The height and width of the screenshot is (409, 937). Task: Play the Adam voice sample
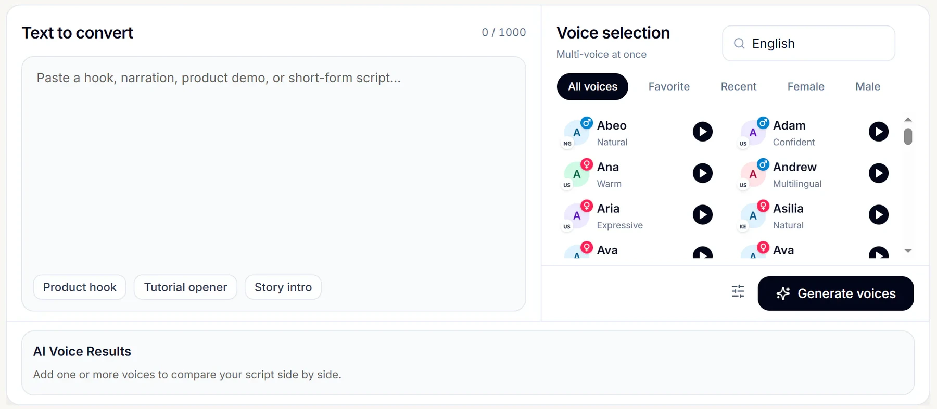coord(878,132)
